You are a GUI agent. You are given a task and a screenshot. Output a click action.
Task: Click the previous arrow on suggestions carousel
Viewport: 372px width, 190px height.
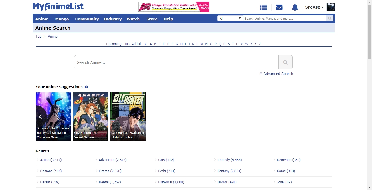pyautogui.click(x=40, y=116)
